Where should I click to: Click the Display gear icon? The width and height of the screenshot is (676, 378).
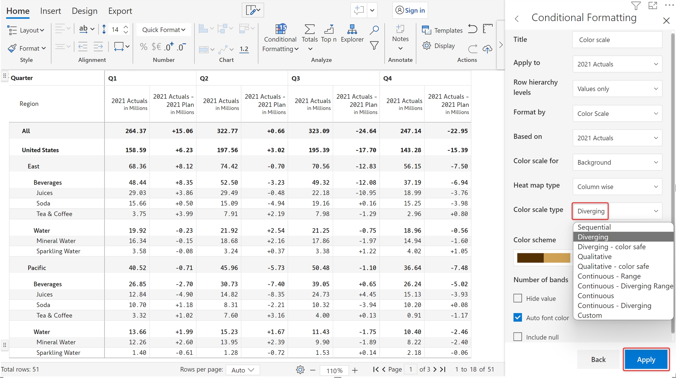427,46
